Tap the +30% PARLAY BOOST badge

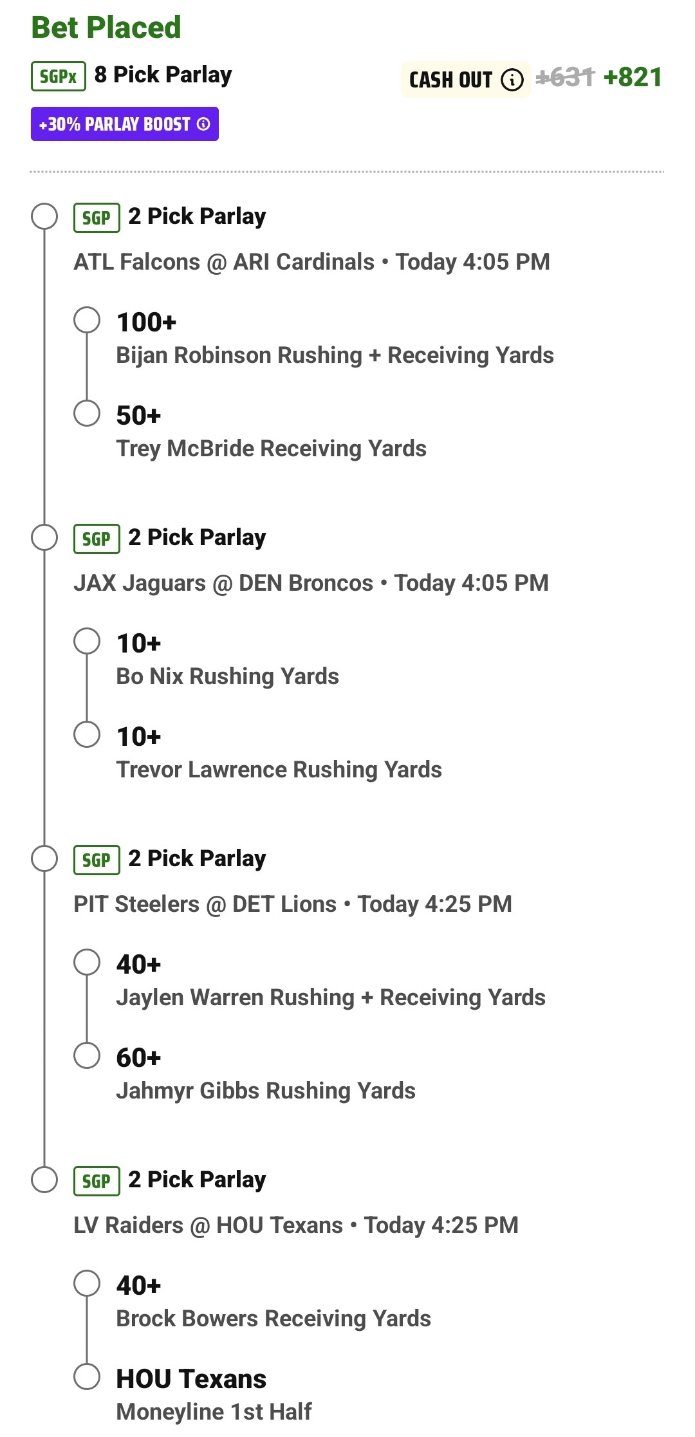[125, 124]
